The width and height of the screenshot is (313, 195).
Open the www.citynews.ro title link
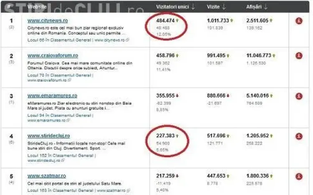pyautogui.click(x=47, y=20)
